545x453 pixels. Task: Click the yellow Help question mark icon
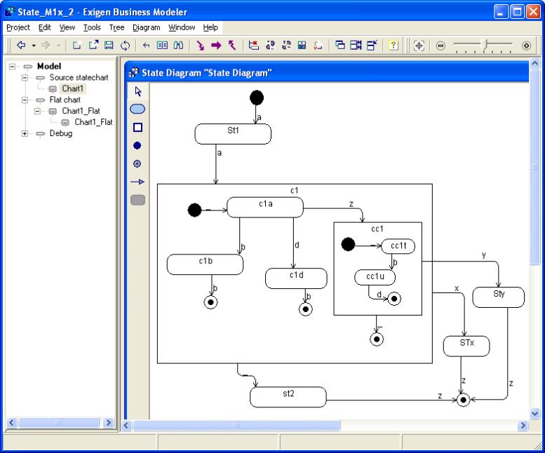(x=393, y=45)
